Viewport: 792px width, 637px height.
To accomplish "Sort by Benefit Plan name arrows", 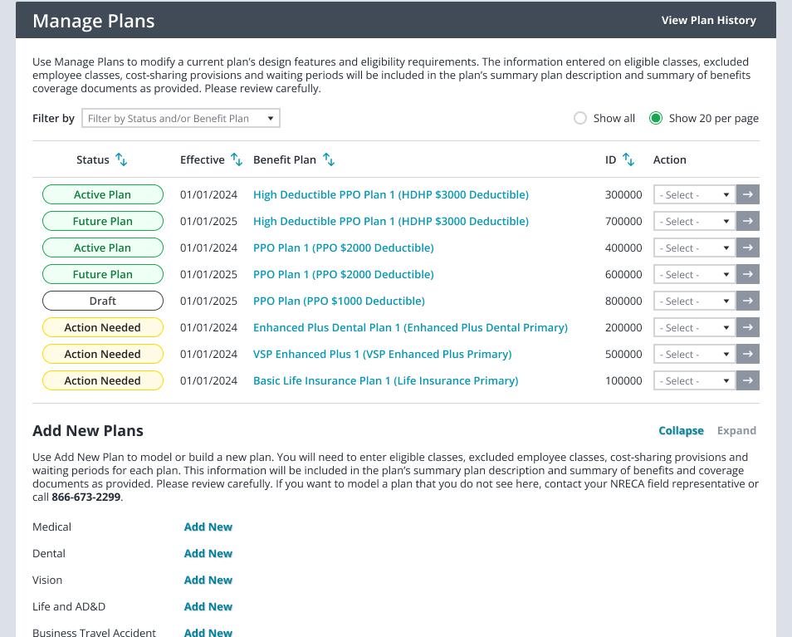I will 329,159.
